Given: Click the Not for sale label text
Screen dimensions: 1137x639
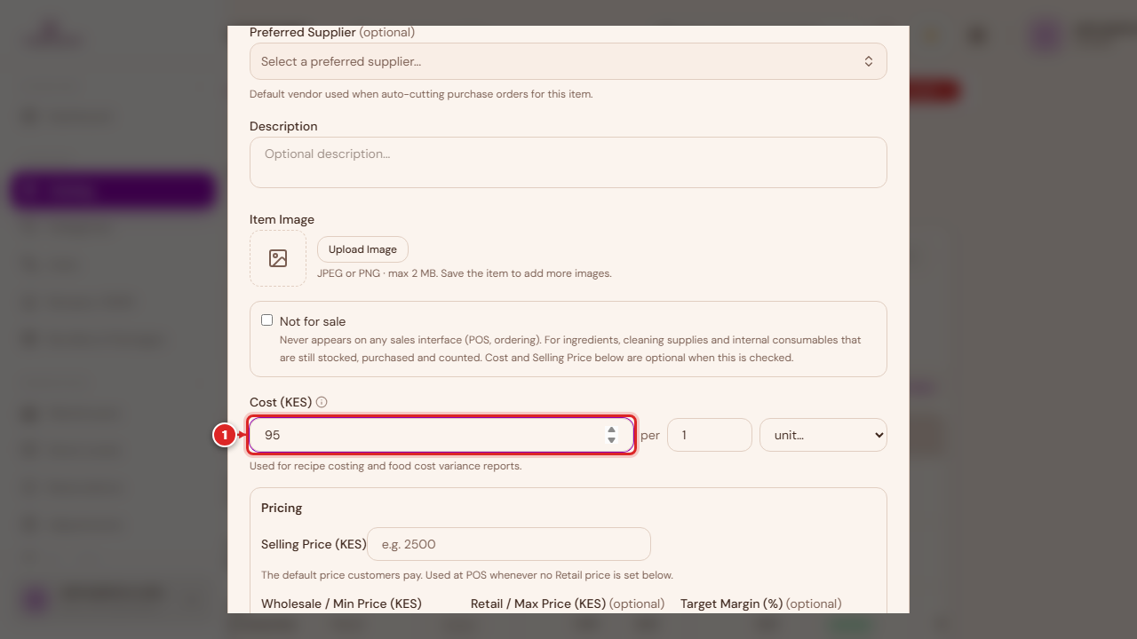Looking at the screenshot, I should click(x=313, y=321).
